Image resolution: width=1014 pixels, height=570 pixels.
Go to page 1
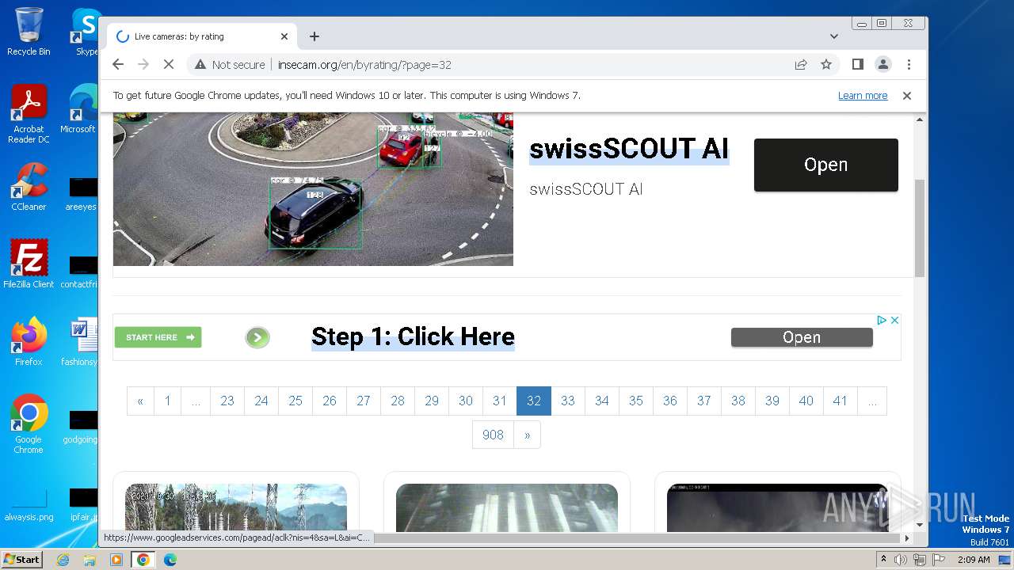pos(167,401)
